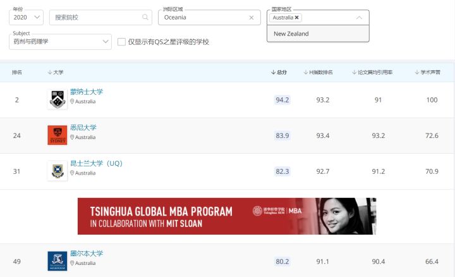Sort by the 总分 overall score column

[x=279, y=72]
